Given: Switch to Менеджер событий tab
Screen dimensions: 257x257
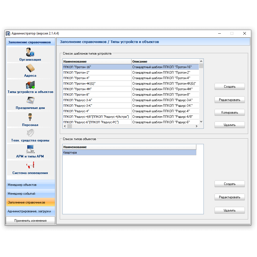Looking at the screenshot, I should pyautogui.click(x=31, y=194).
